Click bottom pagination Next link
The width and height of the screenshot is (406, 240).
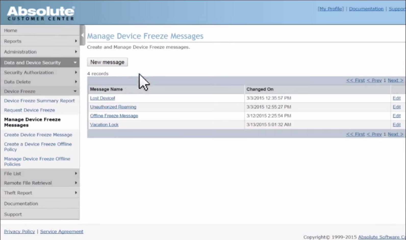click(396, 134)
